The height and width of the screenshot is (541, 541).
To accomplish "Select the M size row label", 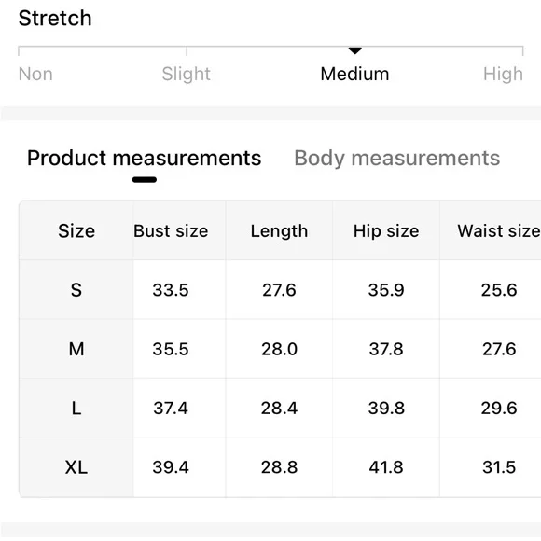I will tap(76, 349).
